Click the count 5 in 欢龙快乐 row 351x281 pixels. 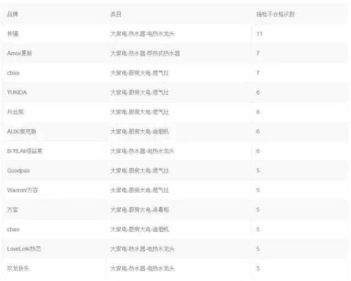[x=258, y=268]
